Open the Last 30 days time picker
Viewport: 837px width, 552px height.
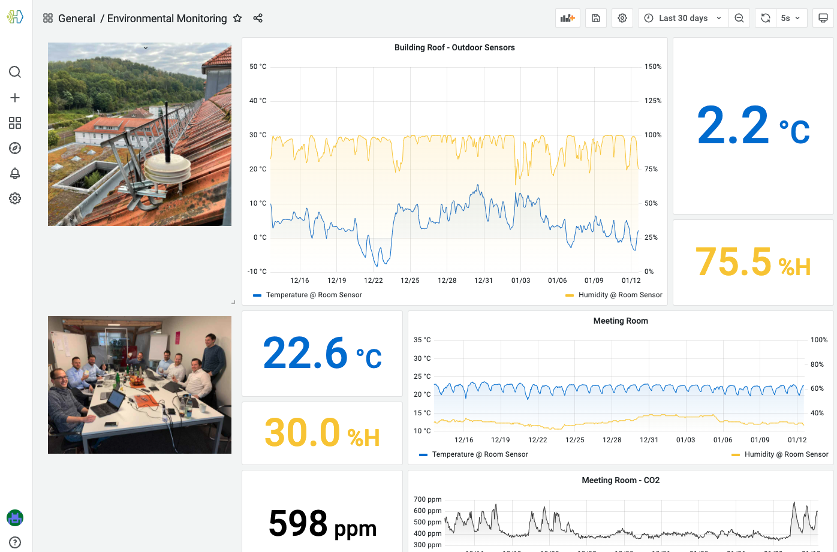(x=683, y=18)
